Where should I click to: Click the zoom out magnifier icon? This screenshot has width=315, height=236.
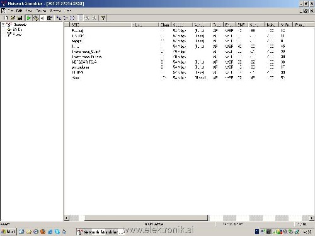(94, 18)
